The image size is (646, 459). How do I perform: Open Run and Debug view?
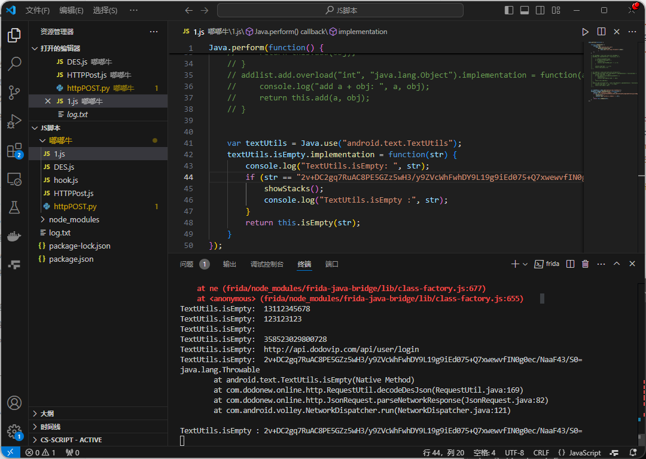tap(14, 121)
